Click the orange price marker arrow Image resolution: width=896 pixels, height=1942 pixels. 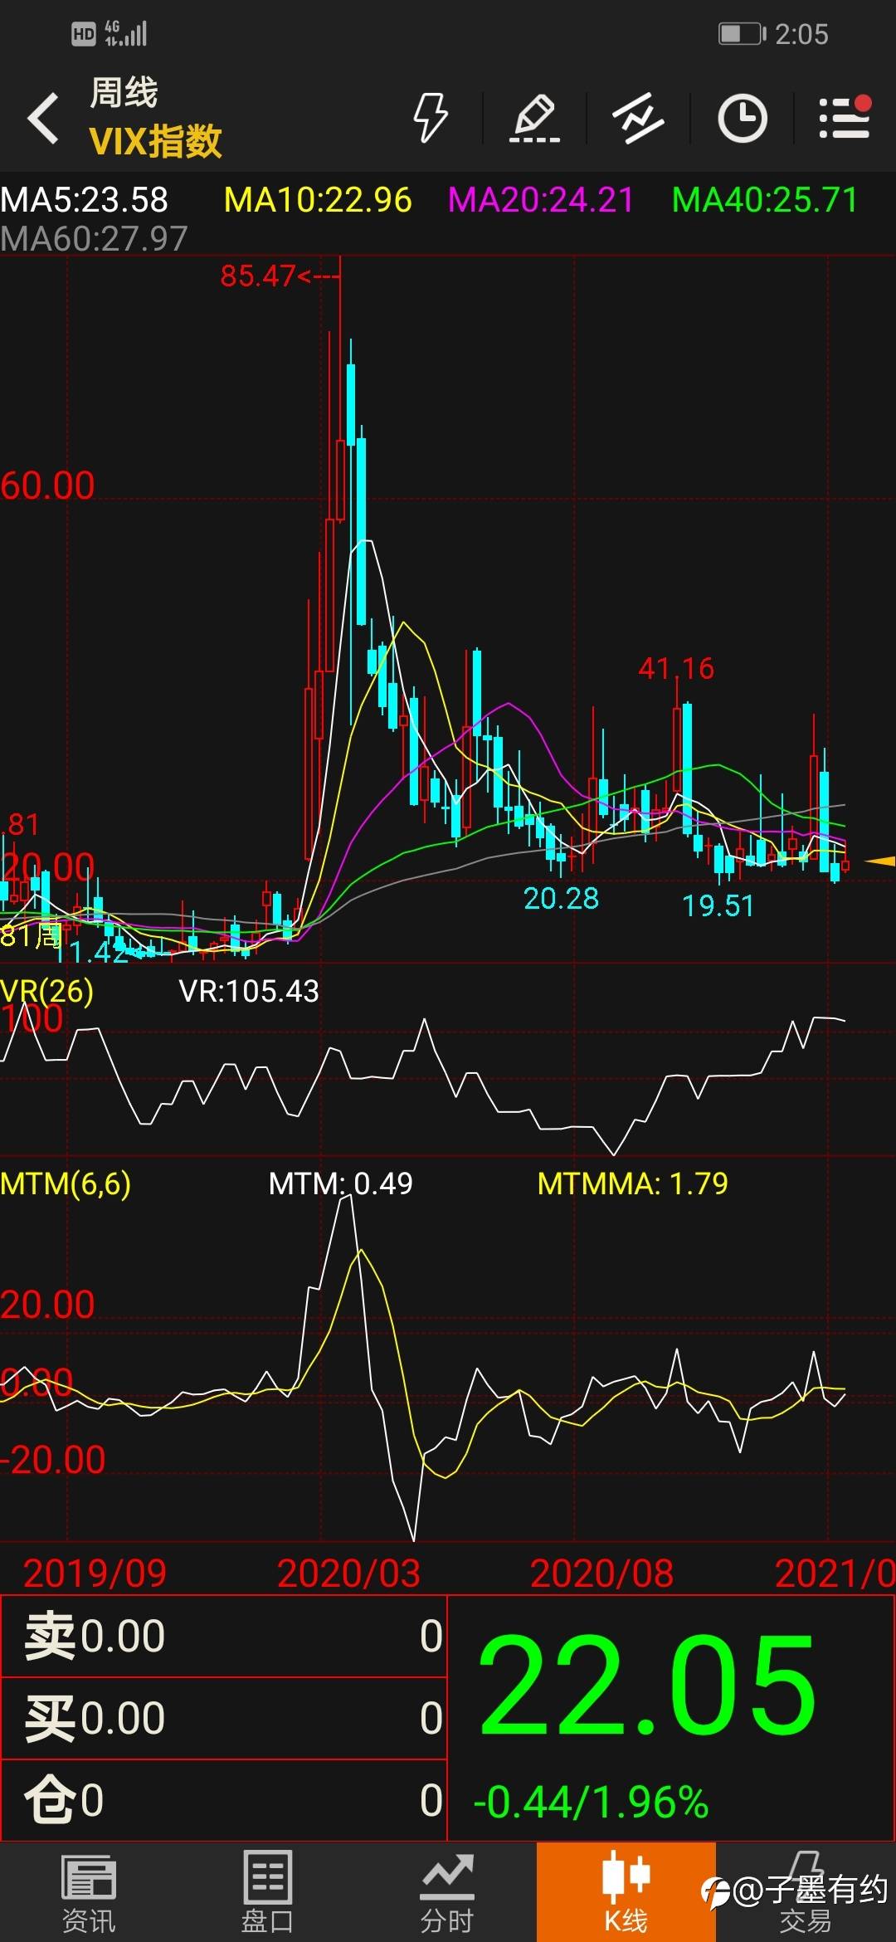click(879, 861)
